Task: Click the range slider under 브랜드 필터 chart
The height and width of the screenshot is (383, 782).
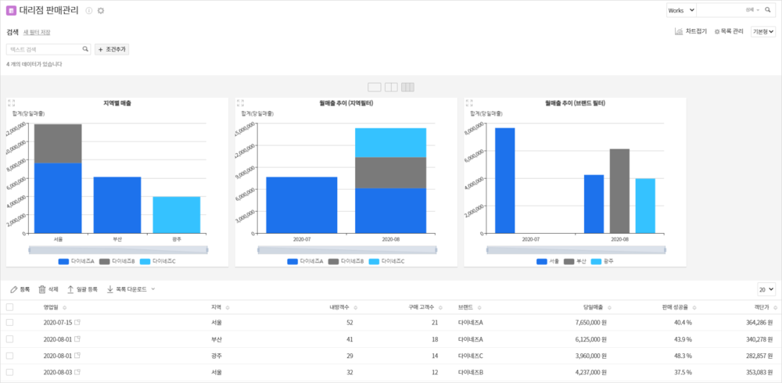Action: pos(576,249)
